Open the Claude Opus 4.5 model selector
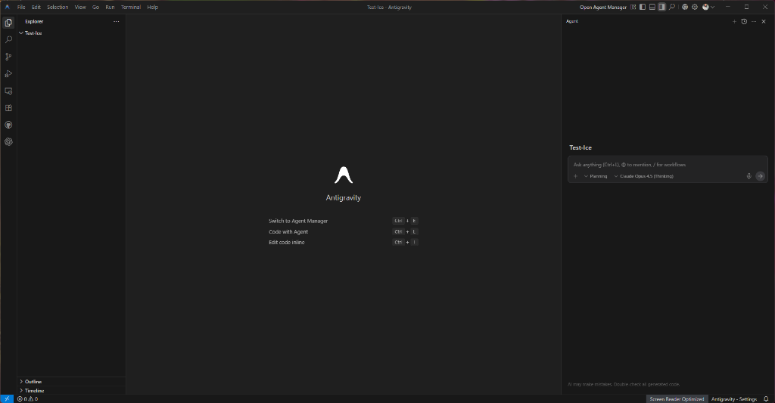Image resolution: width=775 pixels, height=403 pixels. coord(643,176)
